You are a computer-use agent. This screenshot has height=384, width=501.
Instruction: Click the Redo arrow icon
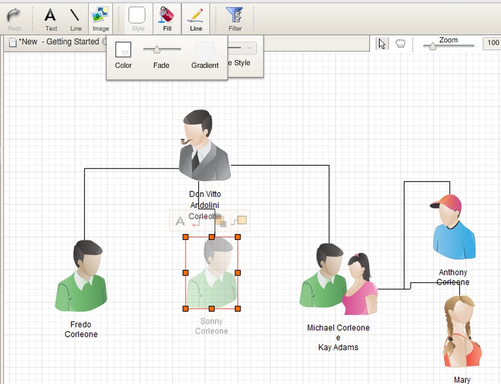click(14, 16)
